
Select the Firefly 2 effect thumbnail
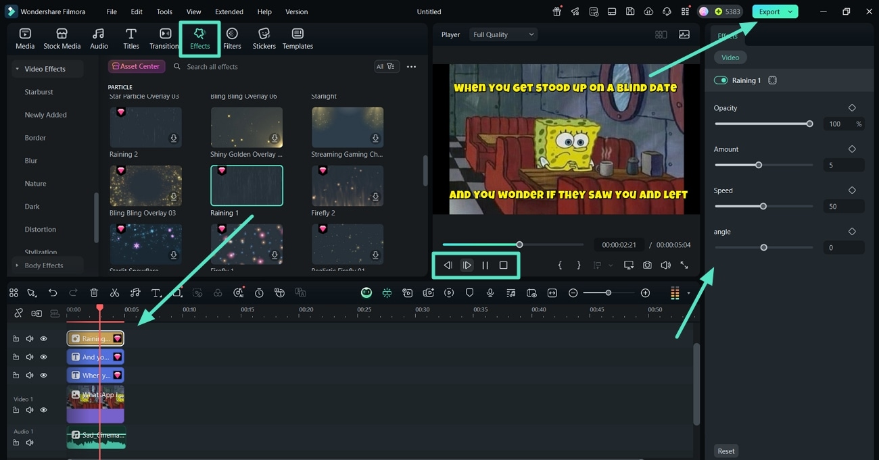348,186
